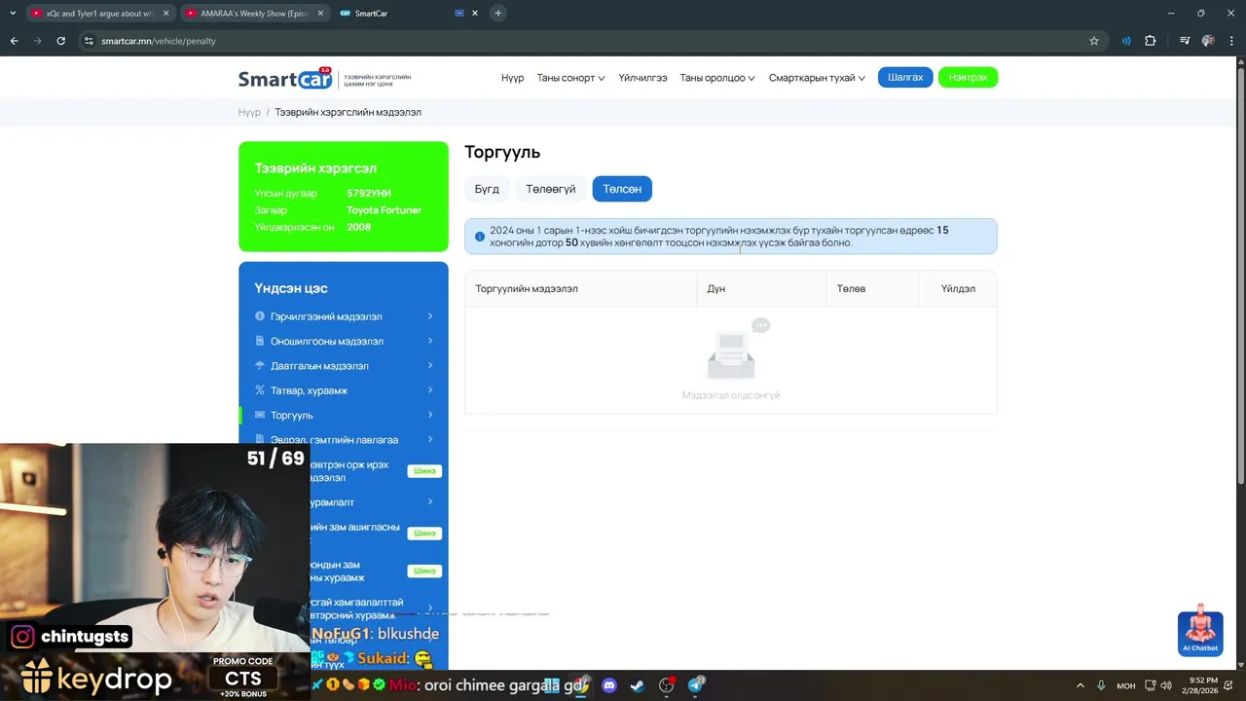Open a new browser tab with plus icon
This screenshot has height=701, width=1246.
coord(497,13)
